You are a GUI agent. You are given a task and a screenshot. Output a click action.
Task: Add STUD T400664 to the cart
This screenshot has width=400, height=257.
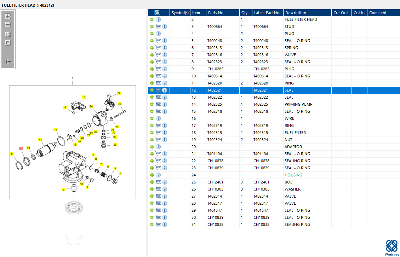coord(158,27)
